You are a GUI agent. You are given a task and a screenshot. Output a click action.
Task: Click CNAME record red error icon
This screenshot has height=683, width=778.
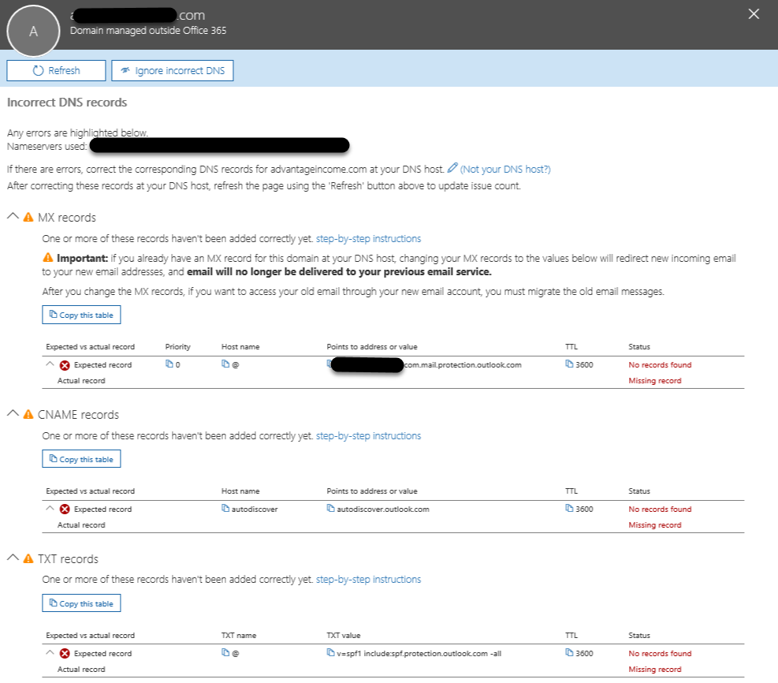pyautogui.click(x=65, y=509)
